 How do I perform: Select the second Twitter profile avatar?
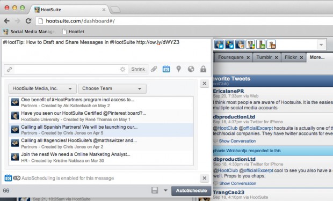[x=229, y=44]
